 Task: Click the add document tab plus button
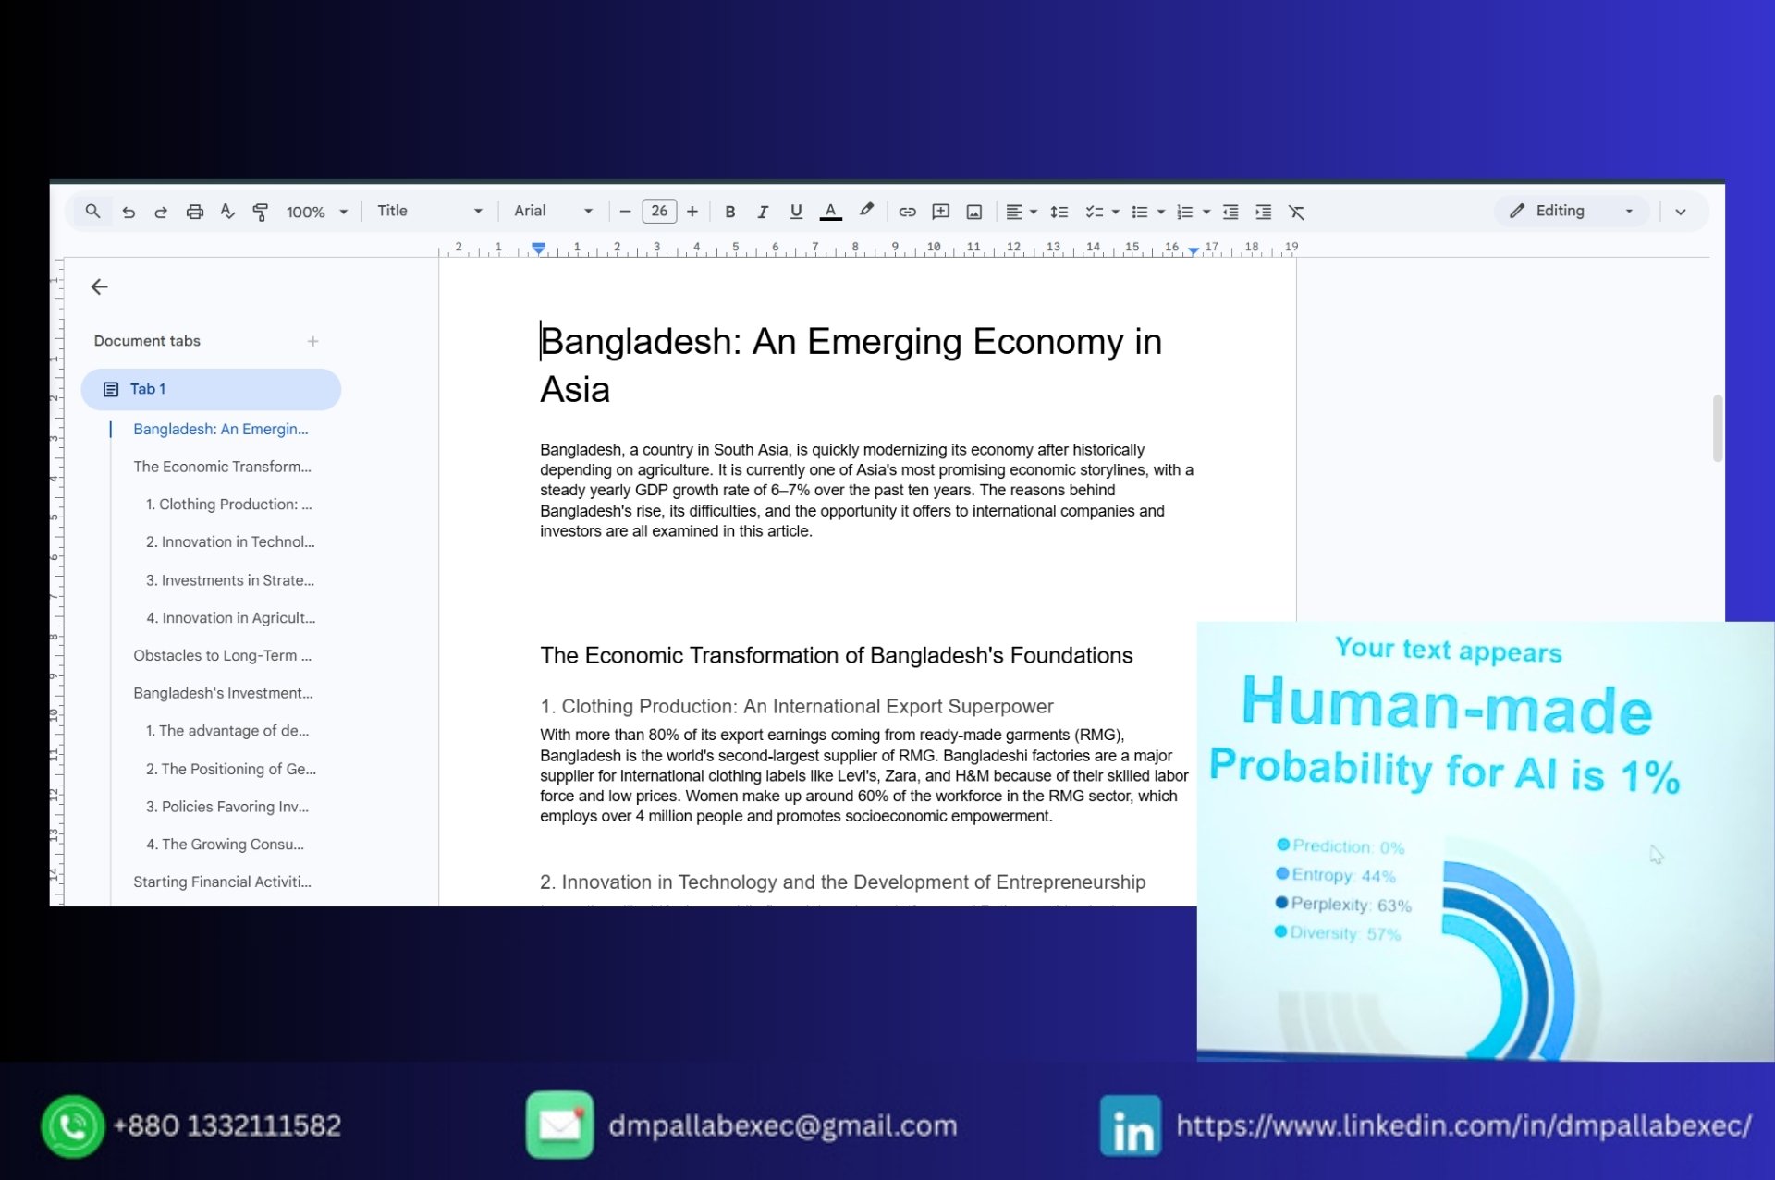click(312, 341)
